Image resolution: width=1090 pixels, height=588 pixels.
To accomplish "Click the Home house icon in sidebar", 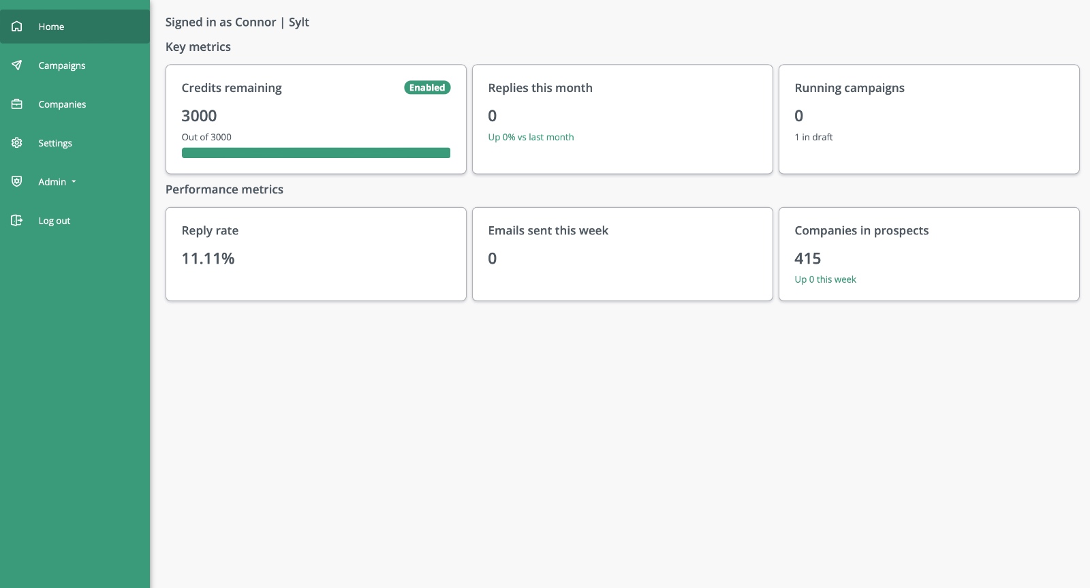I will click(x=17, y=27).
